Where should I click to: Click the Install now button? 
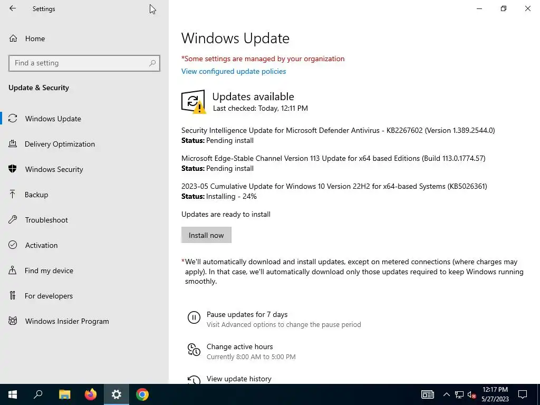pos(206,235)
